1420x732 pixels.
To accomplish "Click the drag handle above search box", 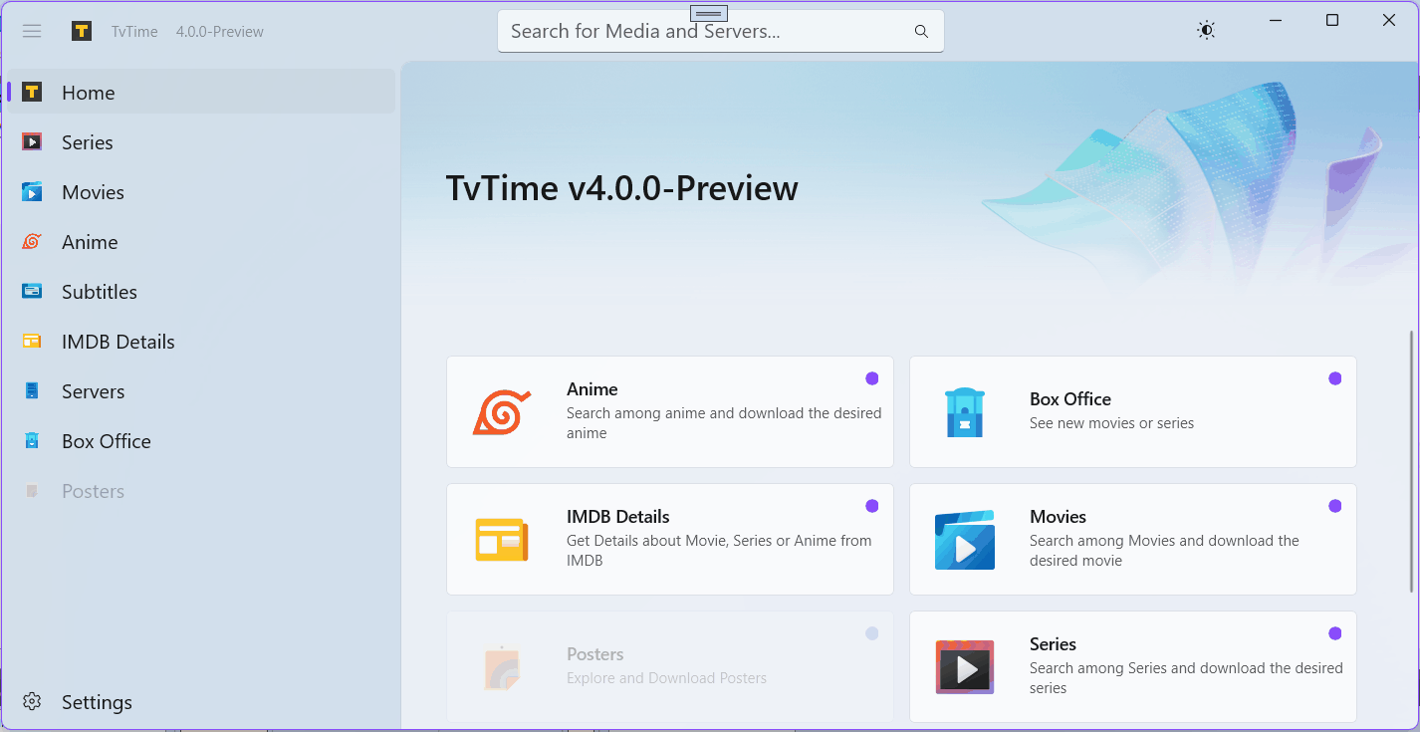I will (708, 13).
